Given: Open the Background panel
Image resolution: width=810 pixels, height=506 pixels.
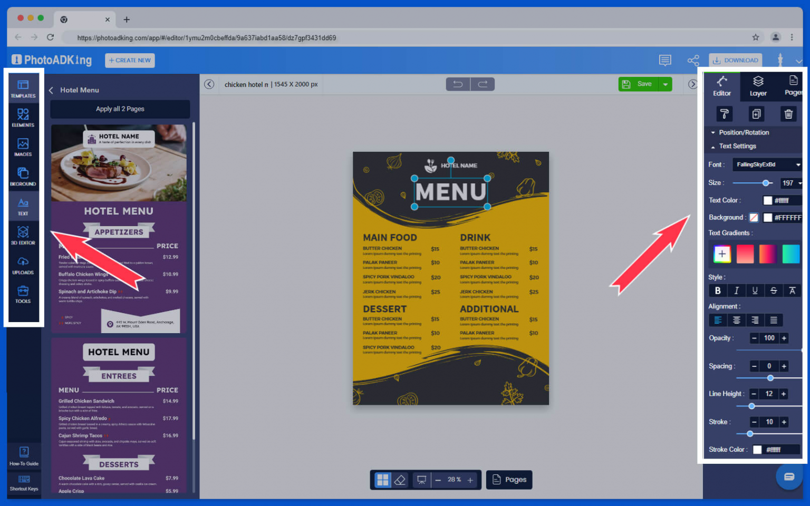Looking at the screenshot, I should click(23, 176).
